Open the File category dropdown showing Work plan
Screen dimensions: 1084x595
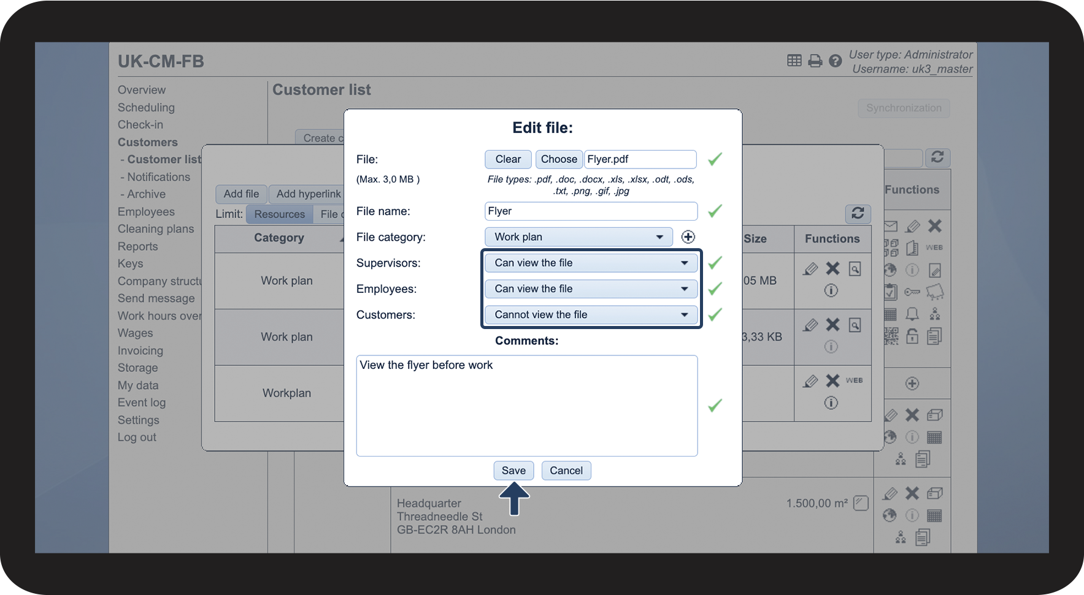tap(578, 237)
